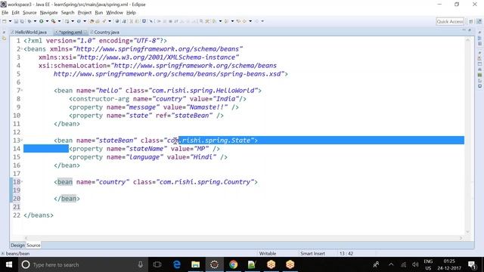Click the "beans/bean" status bar path

pyautogui.click(x=17, y=254)
